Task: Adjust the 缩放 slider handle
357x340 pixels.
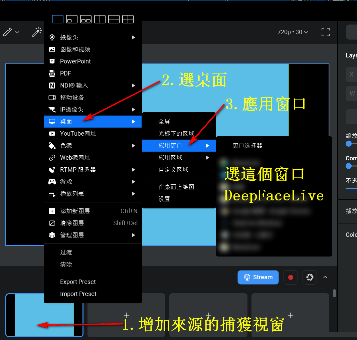Action: coord(349,144)
